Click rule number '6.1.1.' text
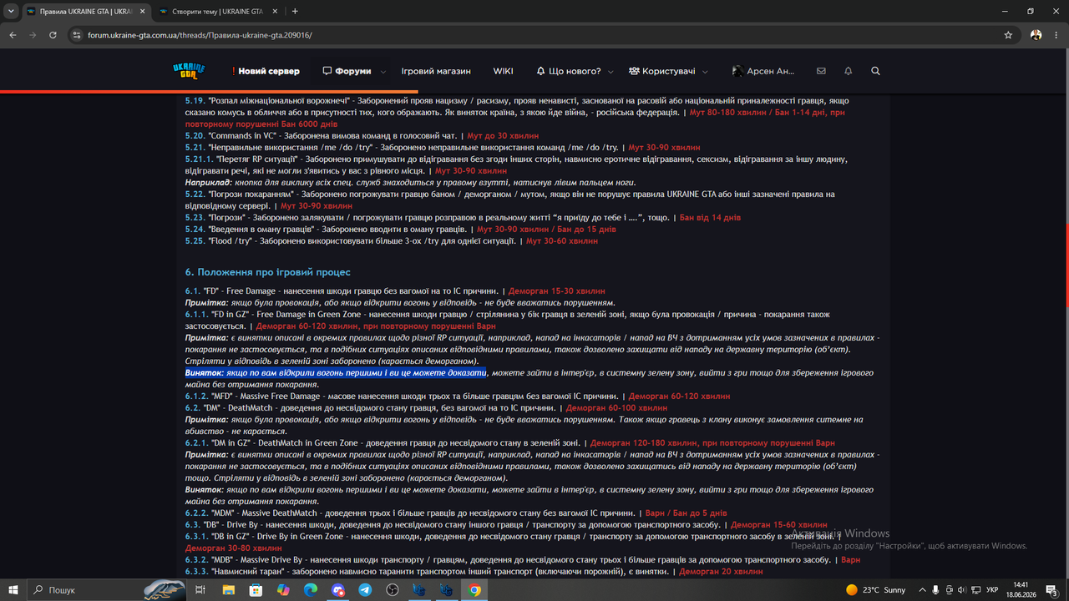The image size is (1069, 601). pos(197,314)
